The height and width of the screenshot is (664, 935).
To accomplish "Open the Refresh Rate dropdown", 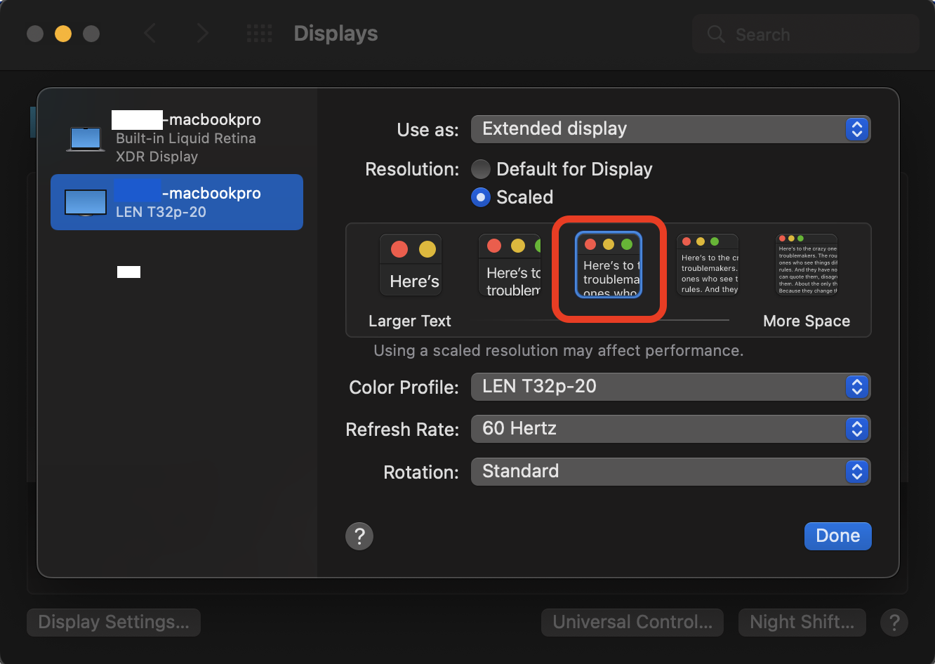I will coord(856,429).
